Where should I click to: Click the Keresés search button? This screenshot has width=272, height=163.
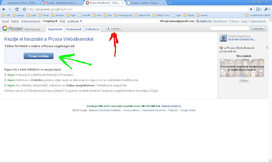pos(258,28)
